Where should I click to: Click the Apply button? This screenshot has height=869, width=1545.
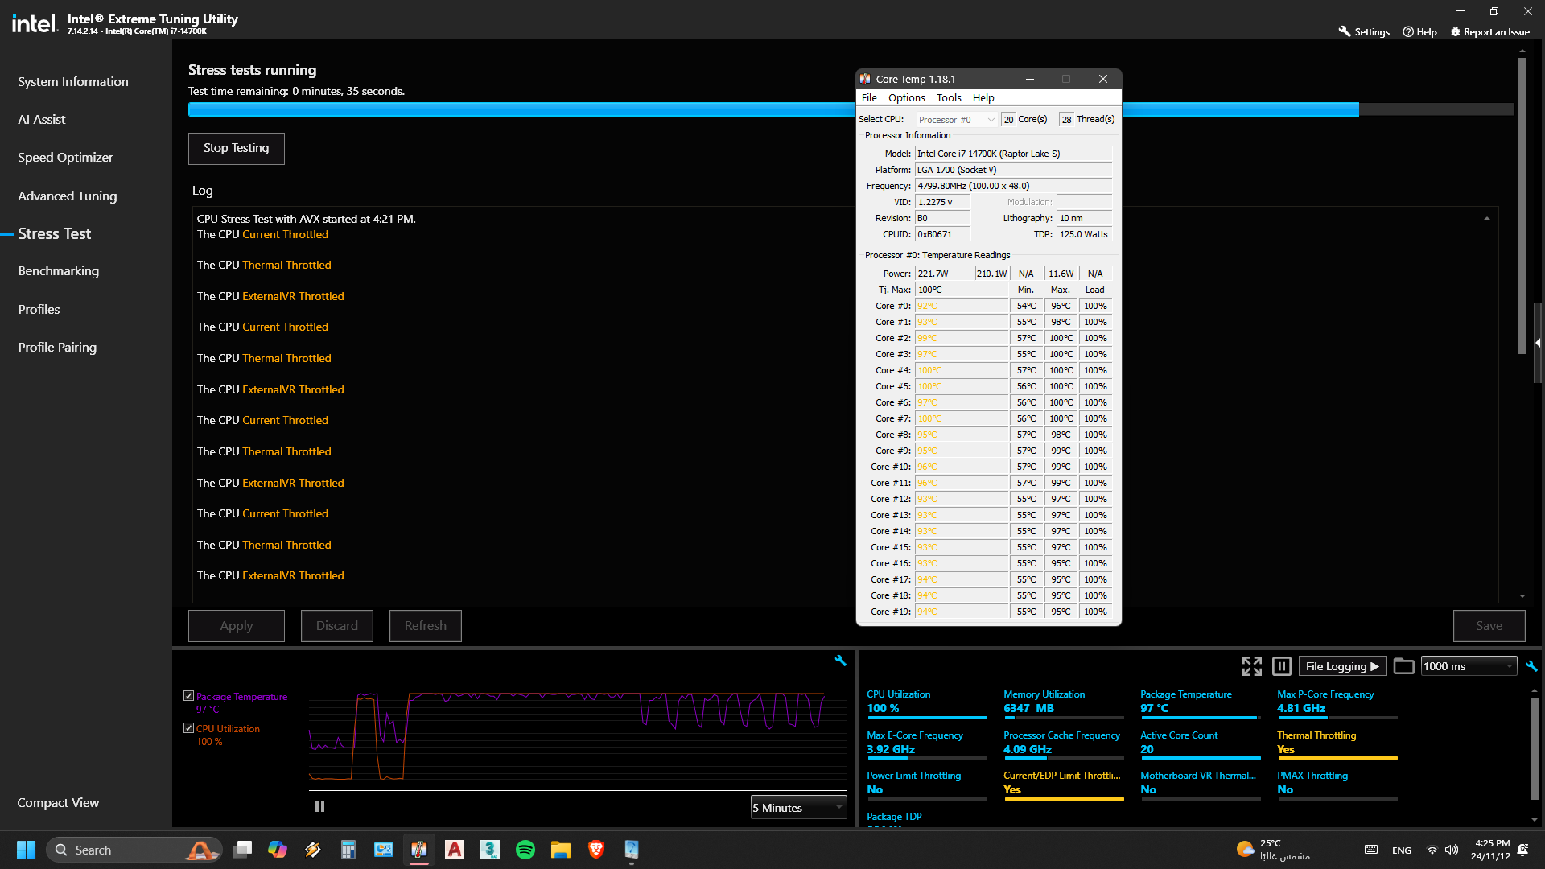coord(237,626)
